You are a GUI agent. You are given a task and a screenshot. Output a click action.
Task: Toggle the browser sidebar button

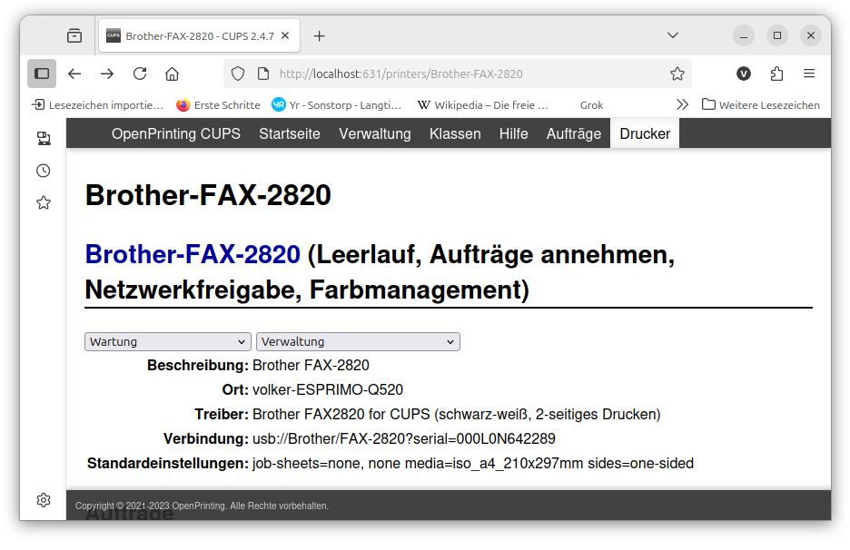tap(42, 74)
